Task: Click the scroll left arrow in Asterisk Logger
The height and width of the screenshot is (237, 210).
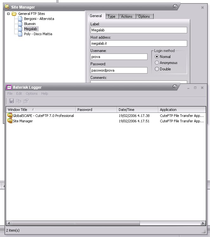Action: click(x=9, y=223)
